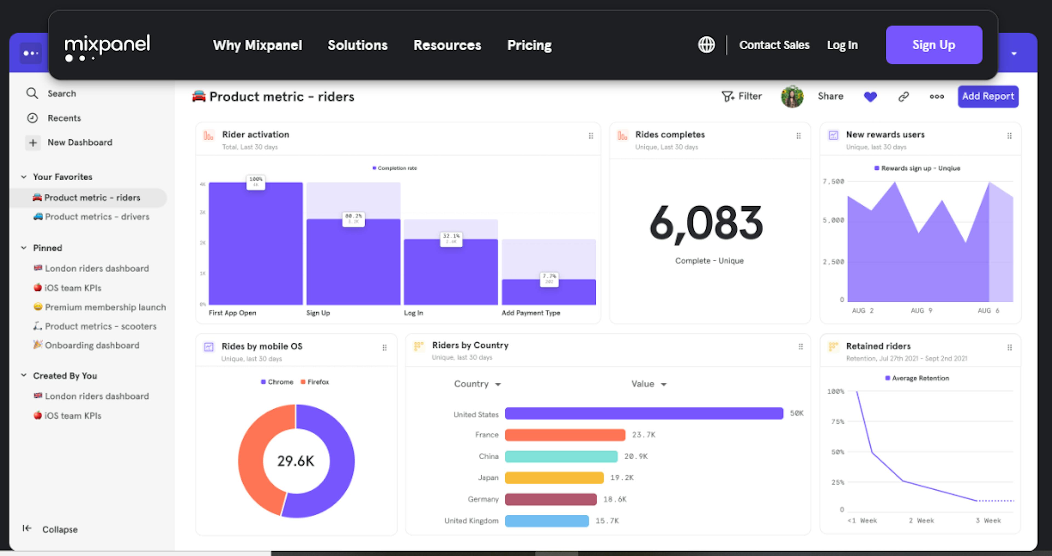This screenshot has width=1052, height=556.
Task: Open Retained riders card drag handle
Action: point(1009,347)
